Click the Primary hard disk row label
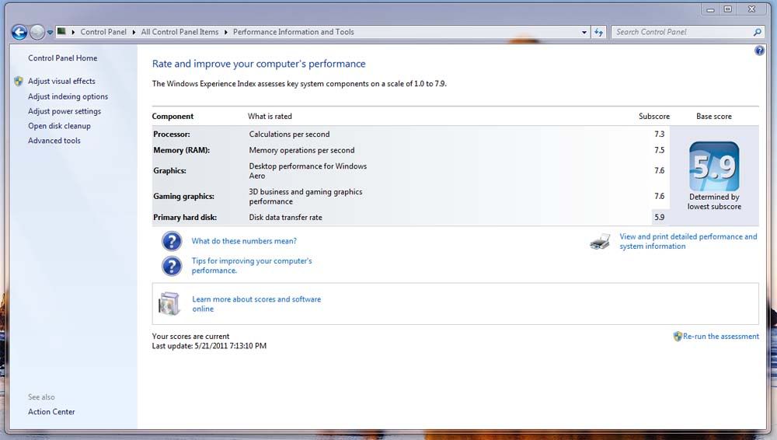 [185, 217]
